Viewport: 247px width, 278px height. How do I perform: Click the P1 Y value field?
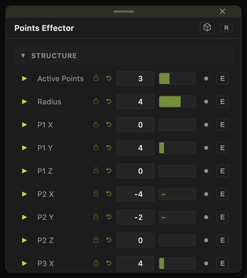click(135, 148)
